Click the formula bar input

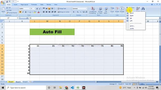click(x=94, y=18)
